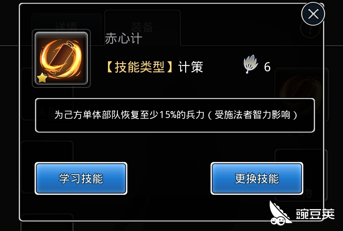Tap the feather fan cost icon
Screen dimensions: 343x231
251,64
